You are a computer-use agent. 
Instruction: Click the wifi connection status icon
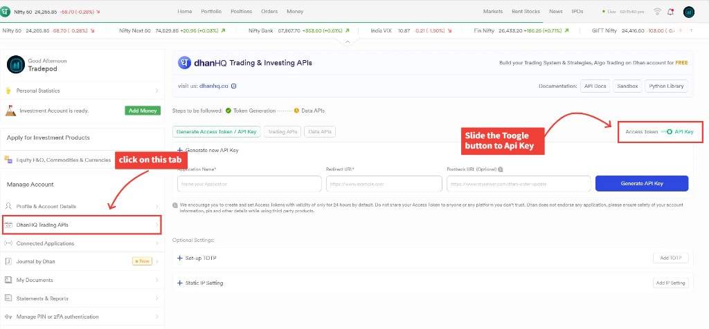[x=658, y=12]
